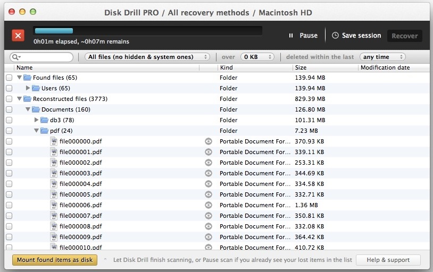Open the All files filter dropdown
Image resolution: width=433 pixels, height=272 pixels.
(147, 57)
